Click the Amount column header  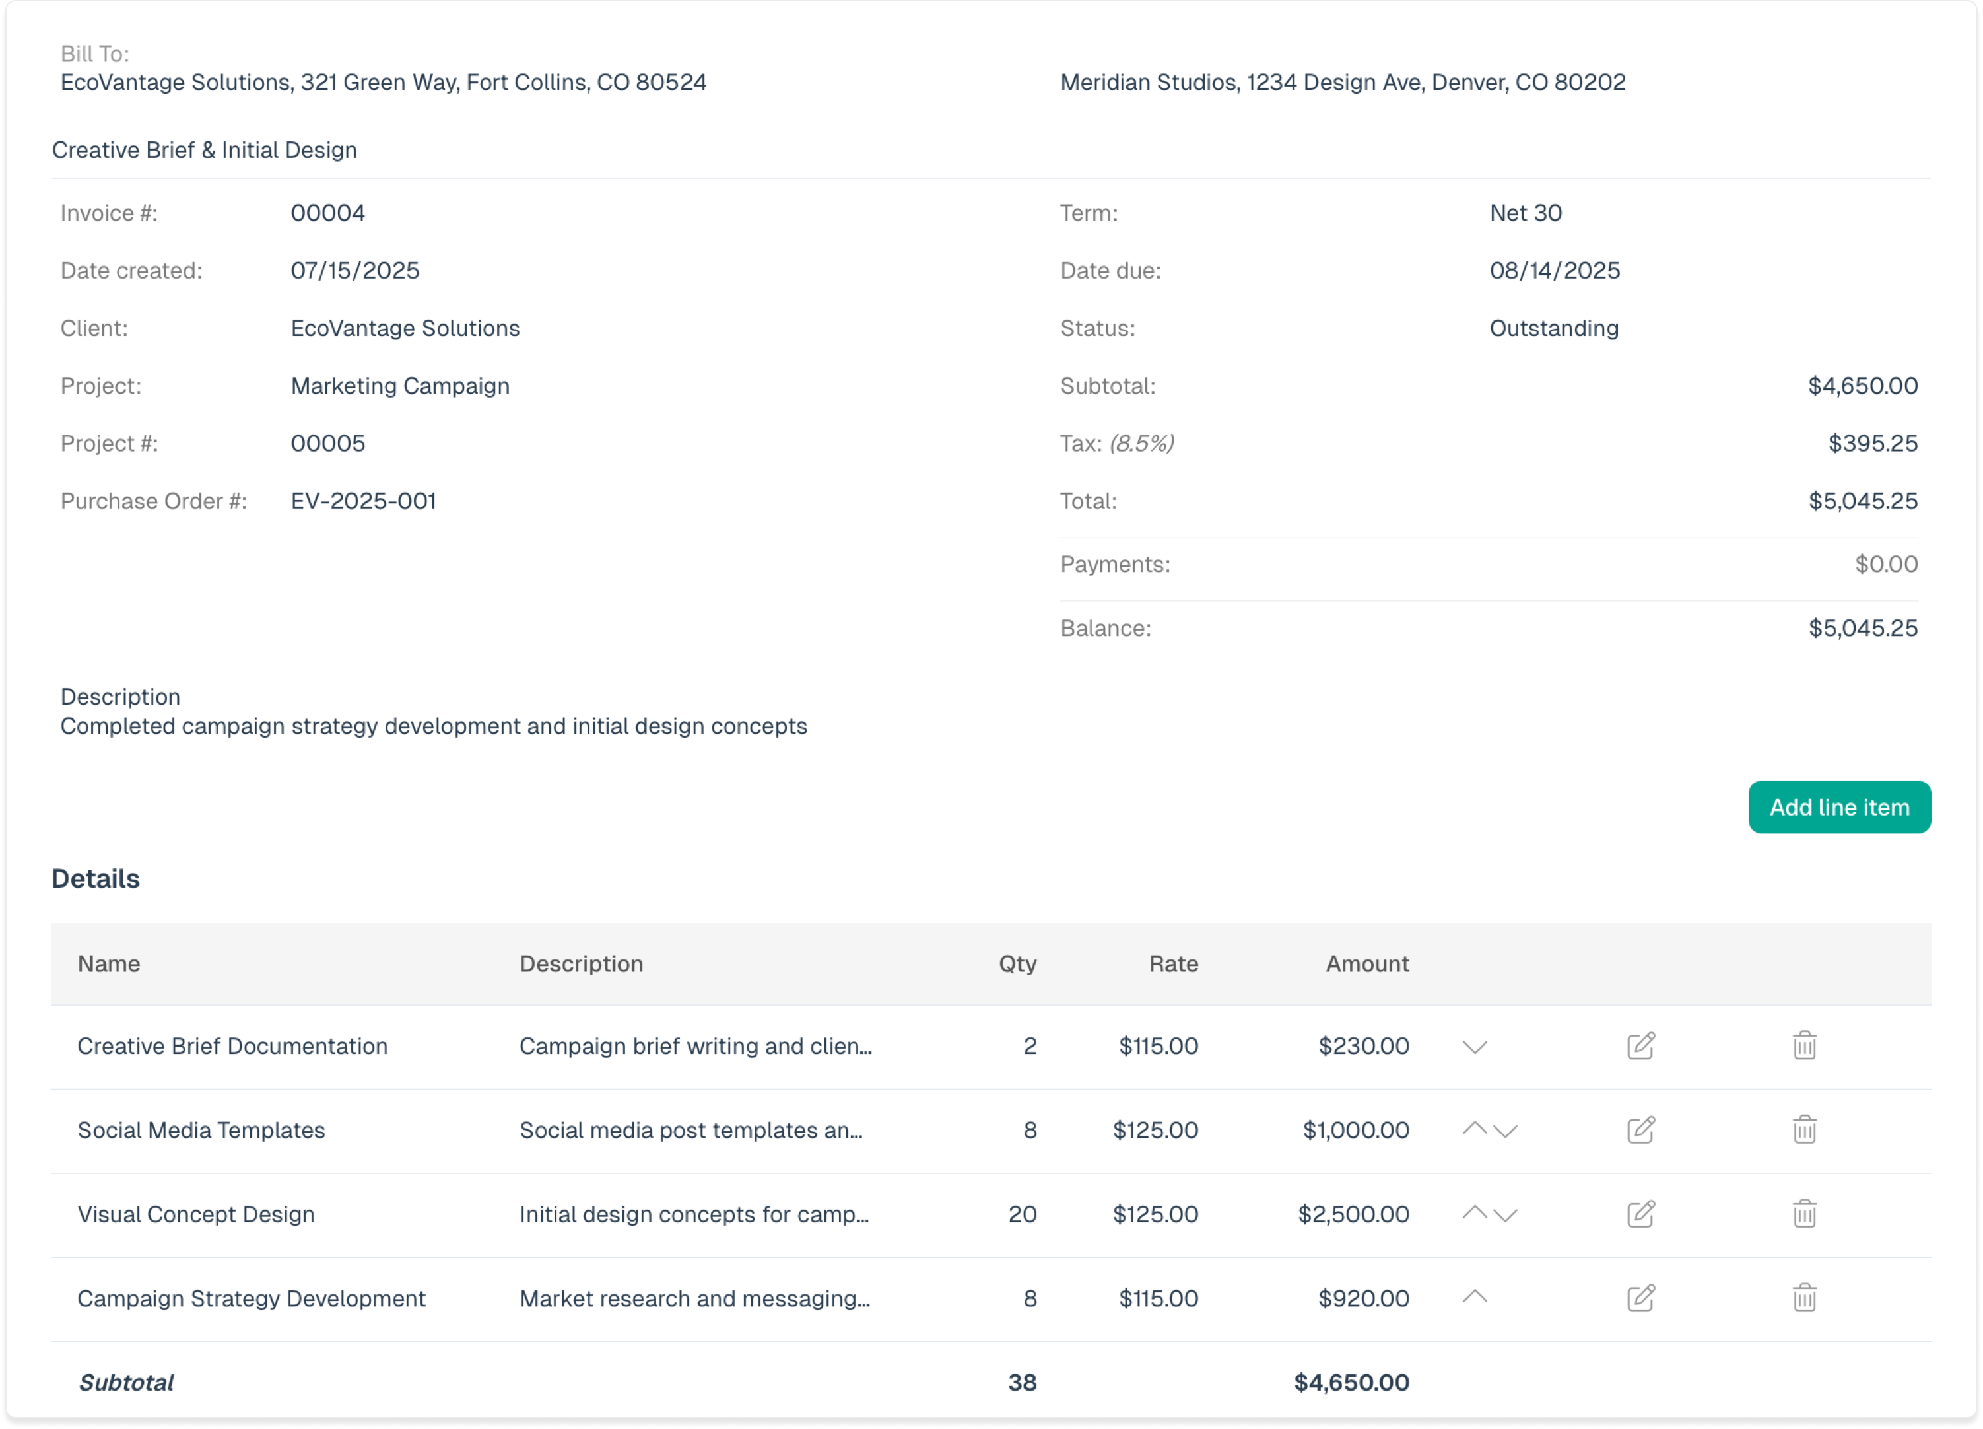pos(1368,963)
